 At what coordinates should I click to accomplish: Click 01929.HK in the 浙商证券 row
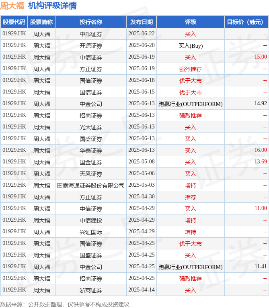[x=14, y=290]
